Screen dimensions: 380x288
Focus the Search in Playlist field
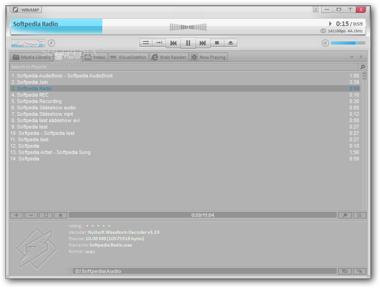pyautogui.click(x=184, y=67)
